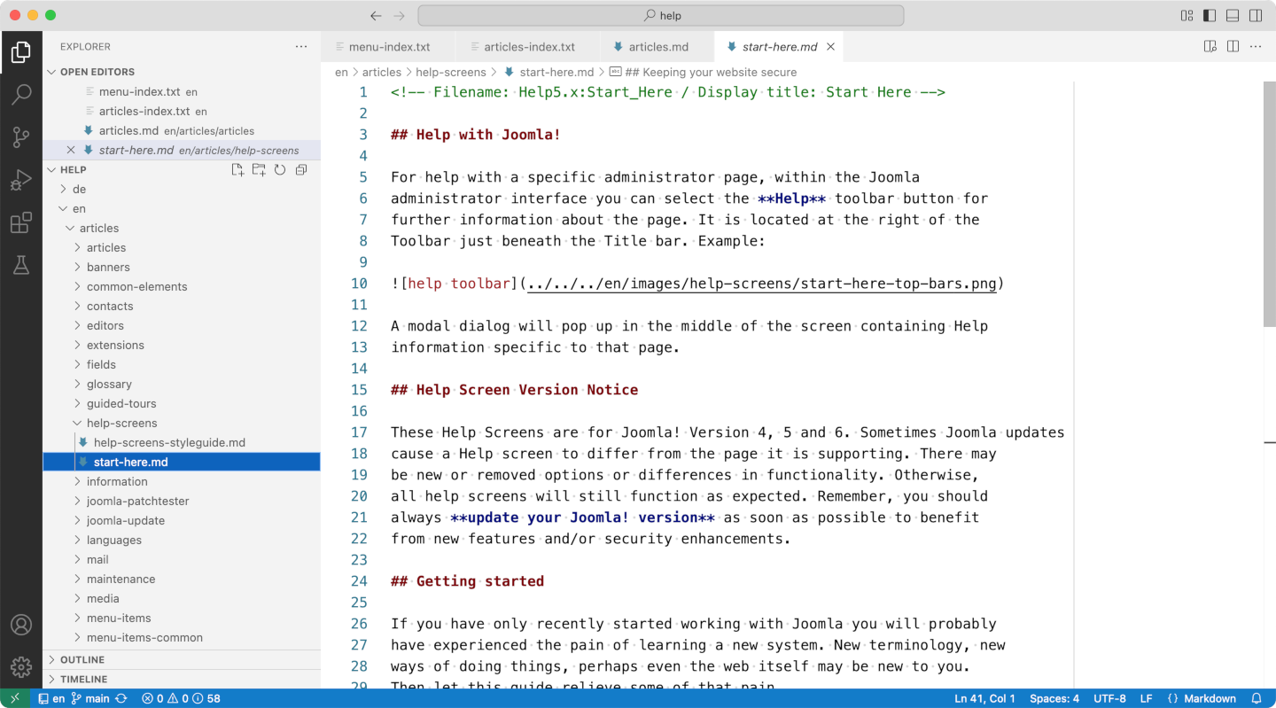The height and width of the screenshot is (708, 1276).
Task: Open Explorer views and more actions menu
Action: pos(301,46)
